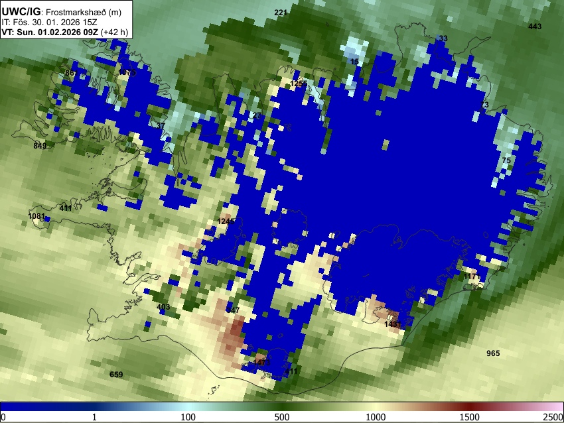Click the 411 value next to 1081
This screenshot has height=423, width=564.
[x=66, y=208]
